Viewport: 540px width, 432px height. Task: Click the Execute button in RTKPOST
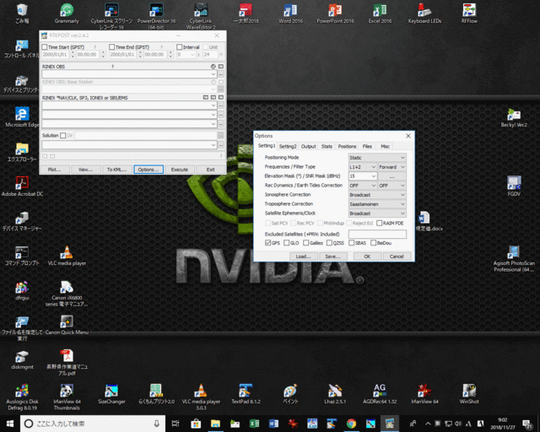pyautogui.click(x=180, y=170)
